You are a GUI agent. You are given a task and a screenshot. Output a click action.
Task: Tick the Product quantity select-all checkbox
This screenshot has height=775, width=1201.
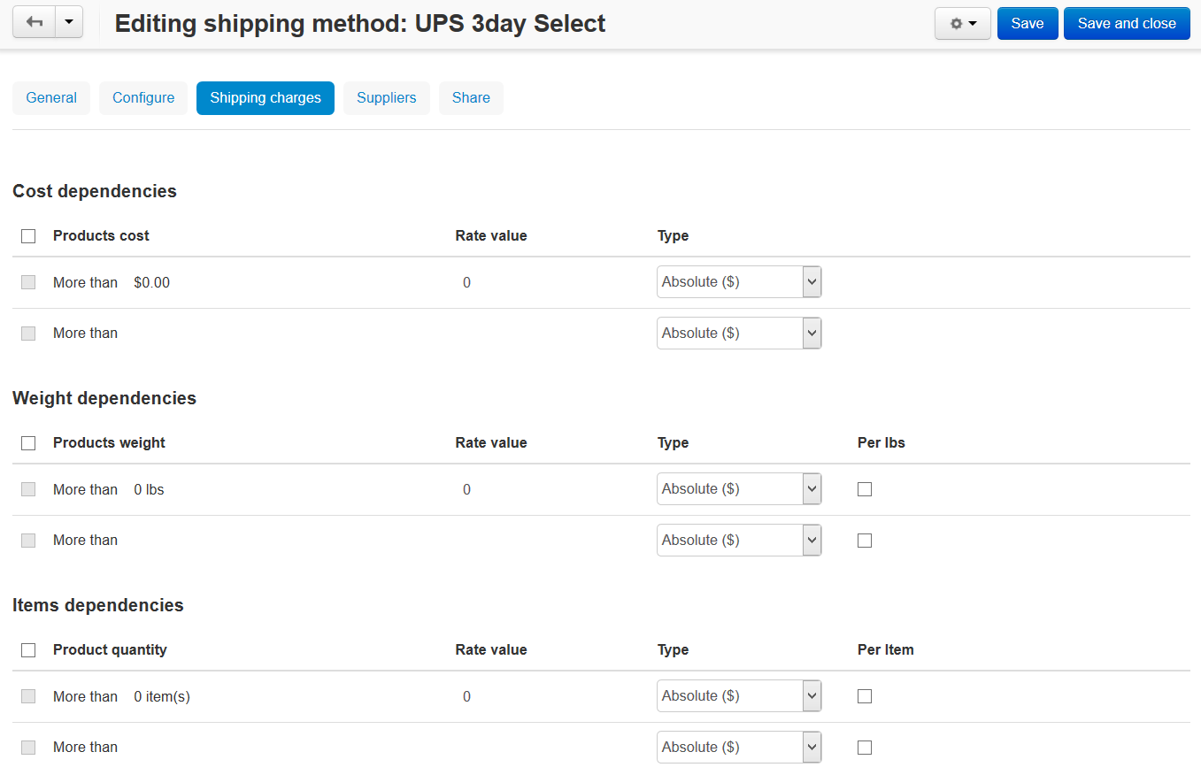pos(28,650)
